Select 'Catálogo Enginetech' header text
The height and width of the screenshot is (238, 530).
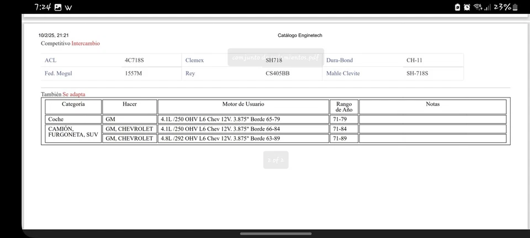(300, 35)
